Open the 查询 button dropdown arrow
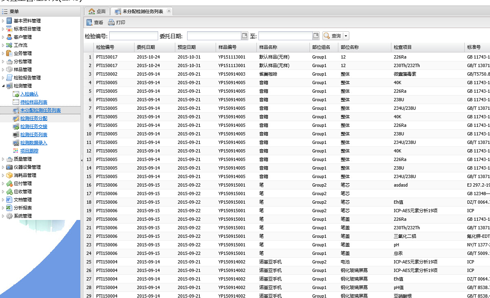490x298 pixels. (346, 36)
